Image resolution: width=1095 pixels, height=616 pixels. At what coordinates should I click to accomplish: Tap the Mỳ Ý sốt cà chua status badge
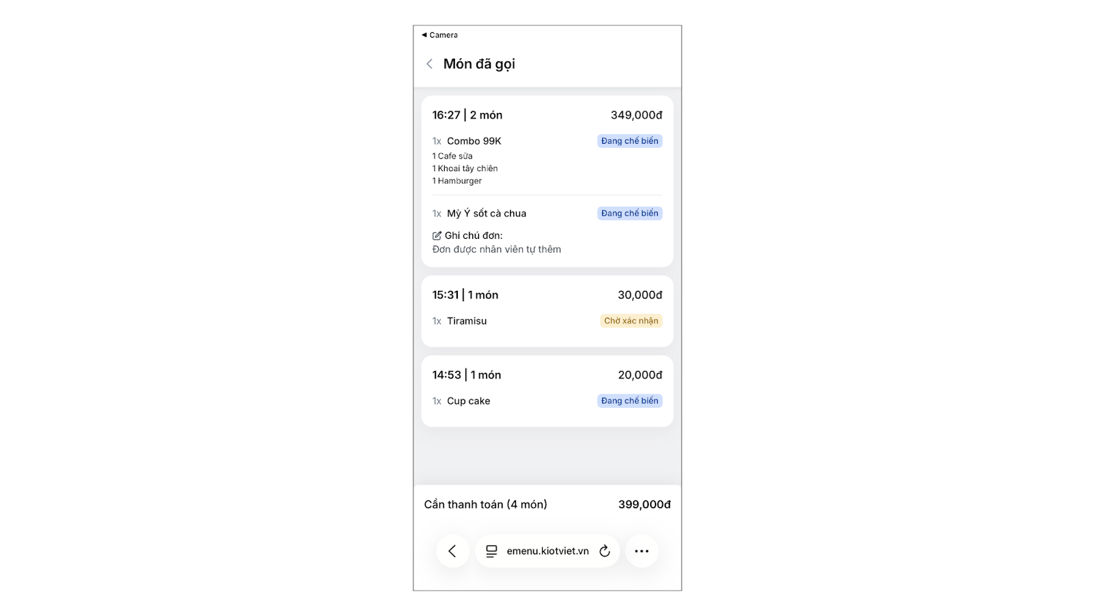pyautogui.click(x=630, y=214)
